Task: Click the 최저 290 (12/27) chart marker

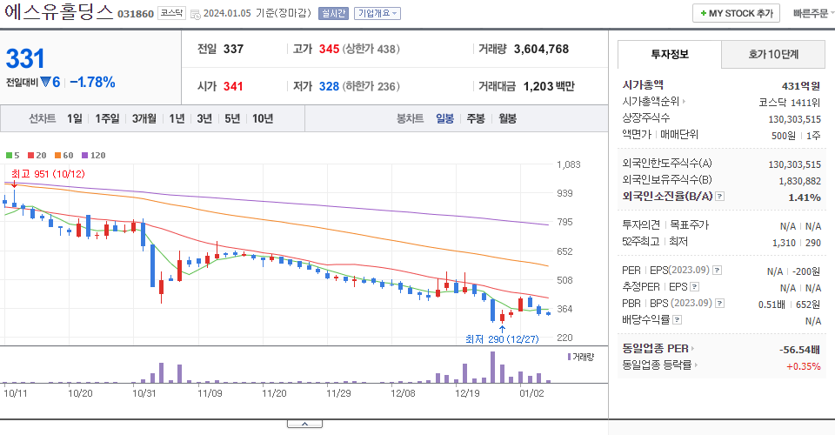Action: point(502,339)
